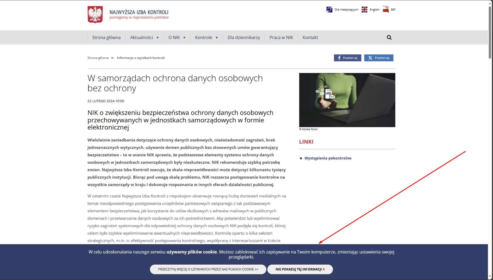Click the Adobe Stock article image
The height and width of the screenshot is (280, 493).
347,100
